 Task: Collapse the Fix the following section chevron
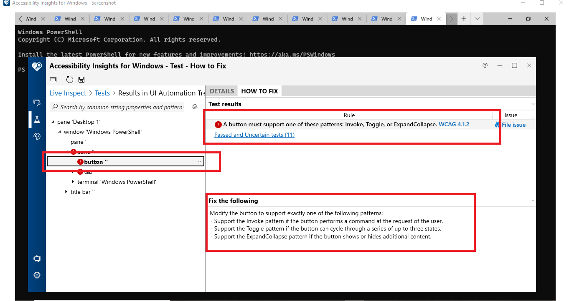pos(533,201)
